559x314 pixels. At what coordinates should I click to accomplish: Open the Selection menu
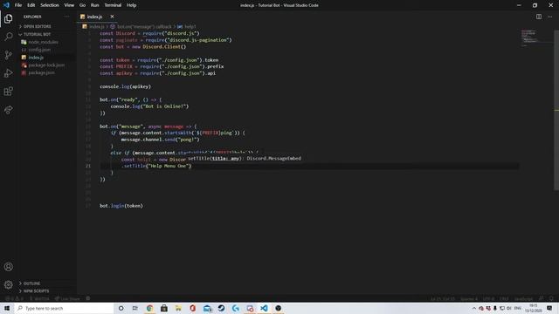[50, 5]
